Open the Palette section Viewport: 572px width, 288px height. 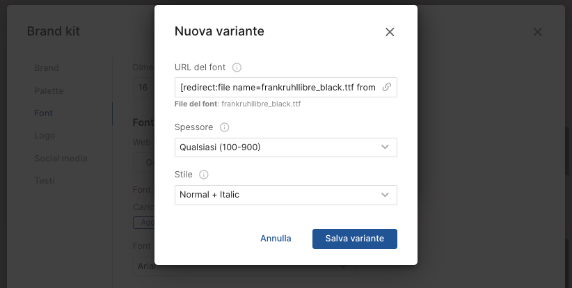[x=49, y=90]
